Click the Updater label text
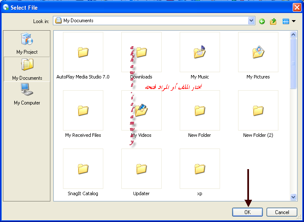 [142, 193]
